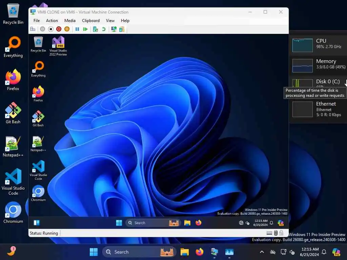Toggle enhanced session mode icon in the toolbar
This screenshot has width=347, height=260.
pyautogui.click(x=114, y=29)
